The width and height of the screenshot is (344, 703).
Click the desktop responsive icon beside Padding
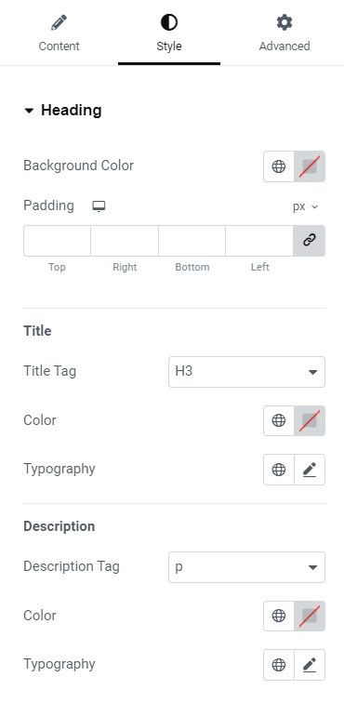coord(99,206)
